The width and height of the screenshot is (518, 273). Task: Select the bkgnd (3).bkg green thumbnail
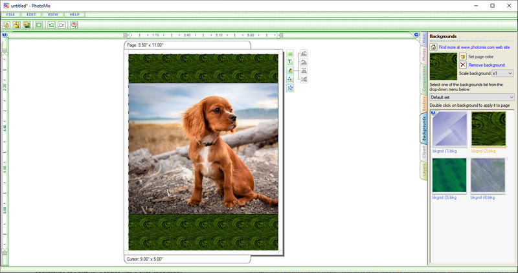tap(449, 175)
